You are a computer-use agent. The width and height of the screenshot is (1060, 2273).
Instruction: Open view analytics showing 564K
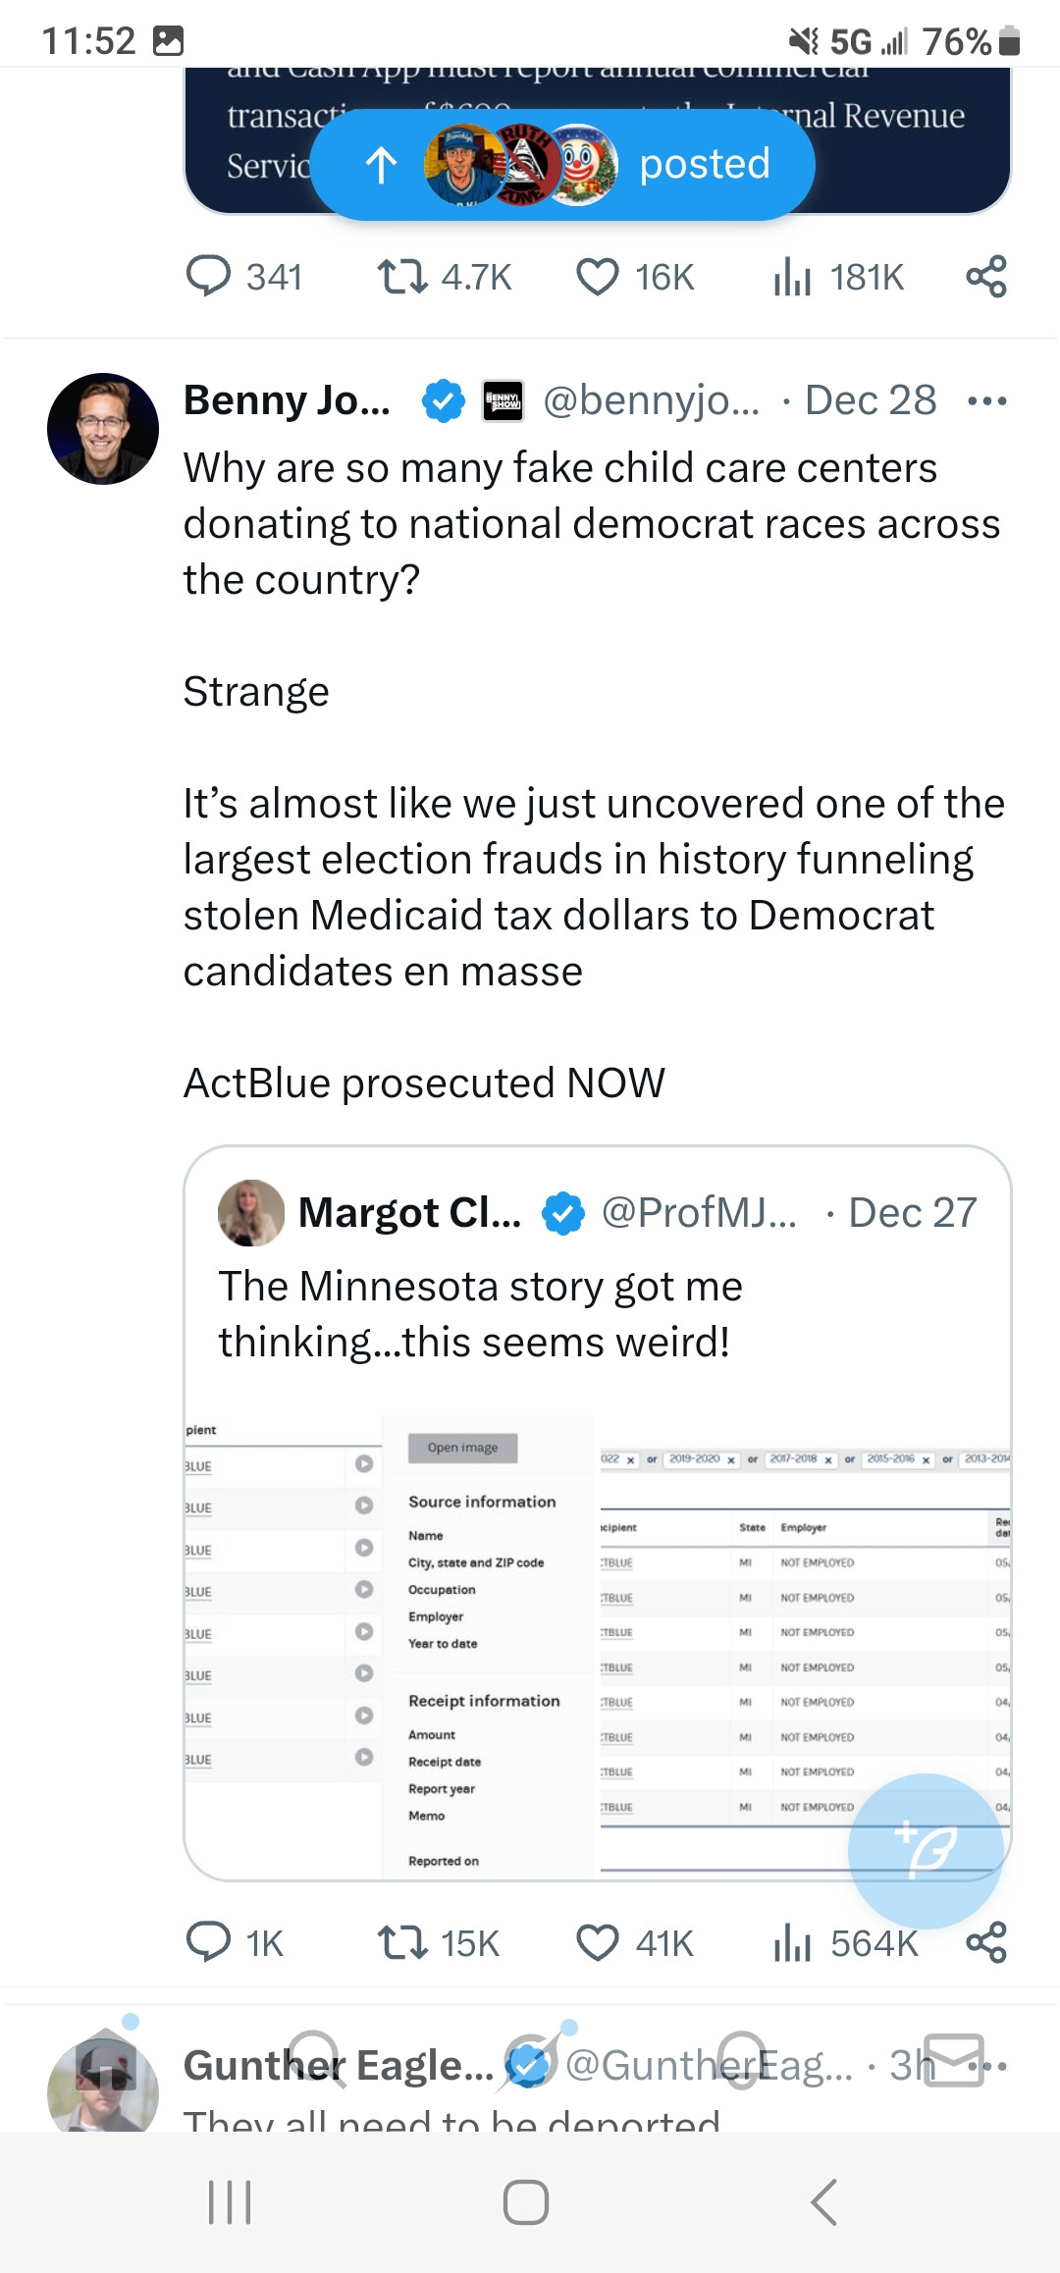[x=792, y=1942]
